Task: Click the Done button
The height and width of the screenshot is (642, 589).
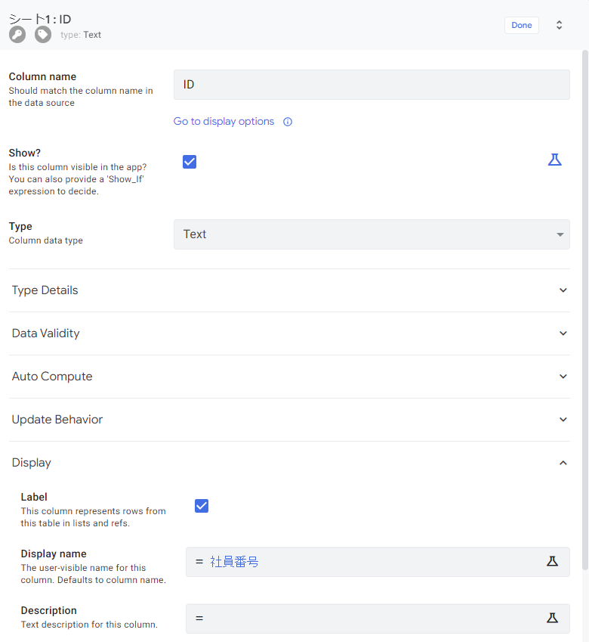Action: [521, 24]
